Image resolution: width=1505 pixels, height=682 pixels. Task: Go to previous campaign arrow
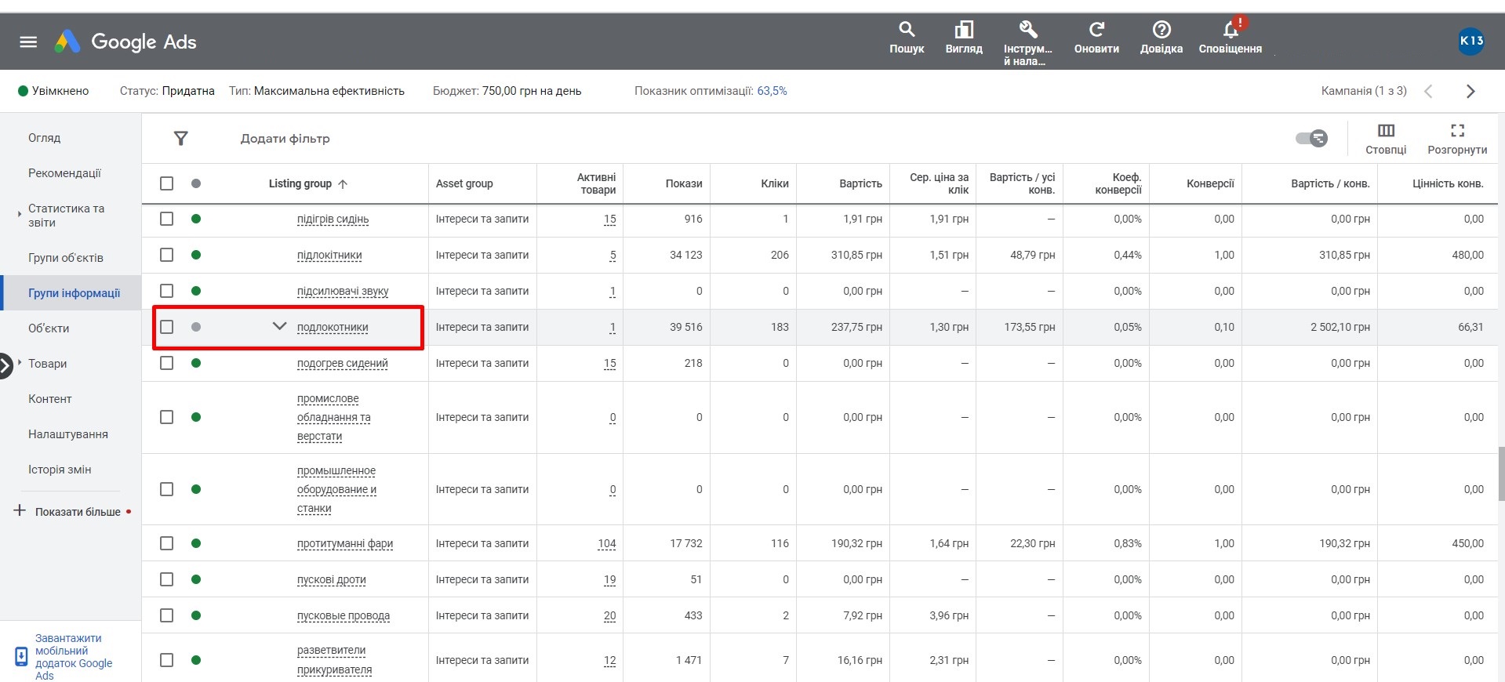1428,91
